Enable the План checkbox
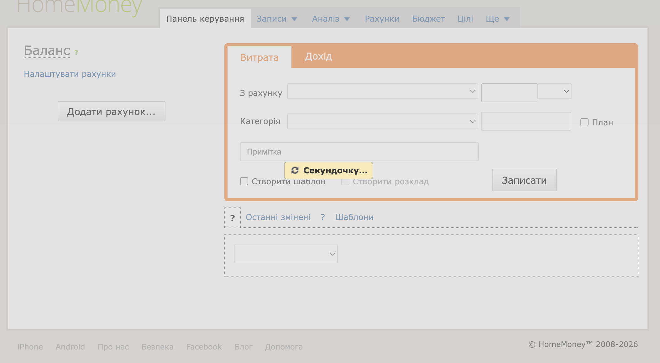 pyautogui.click(x=584, y=122)
